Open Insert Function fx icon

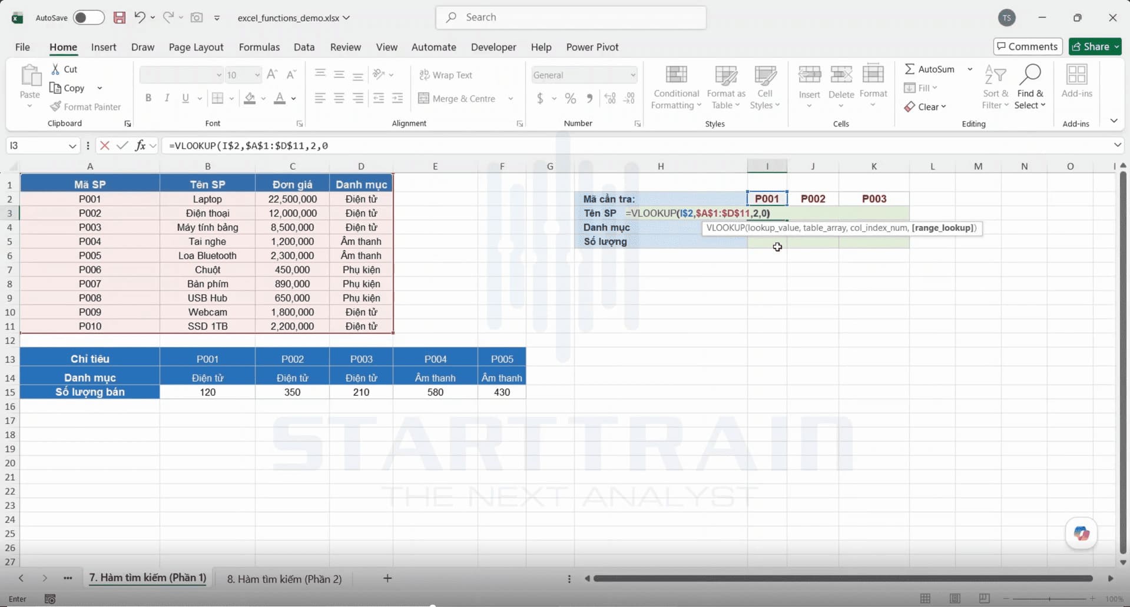coord(140,145)
